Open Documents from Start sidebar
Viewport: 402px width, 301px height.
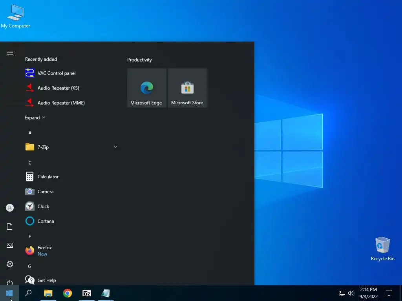point(10,227)
